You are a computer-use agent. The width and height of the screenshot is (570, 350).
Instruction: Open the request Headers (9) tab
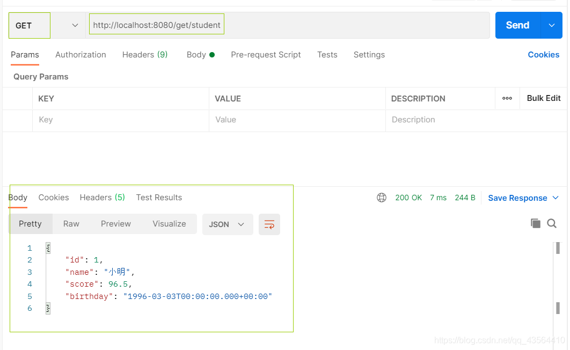click(x=145, y=55)
